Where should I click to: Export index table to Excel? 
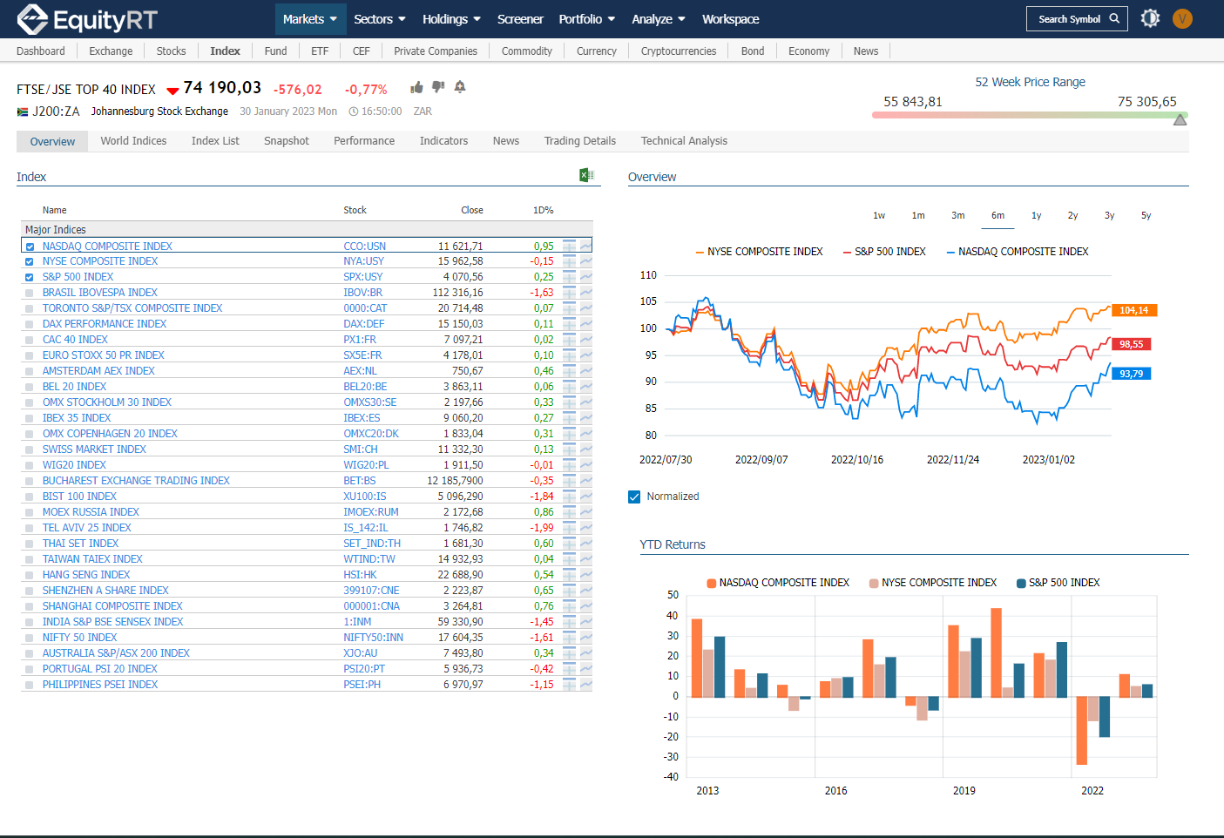tap(587, 175)
